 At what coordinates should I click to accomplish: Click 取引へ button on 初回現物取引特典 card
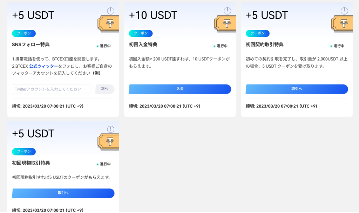pyautogui.click(x=63, y=193)
